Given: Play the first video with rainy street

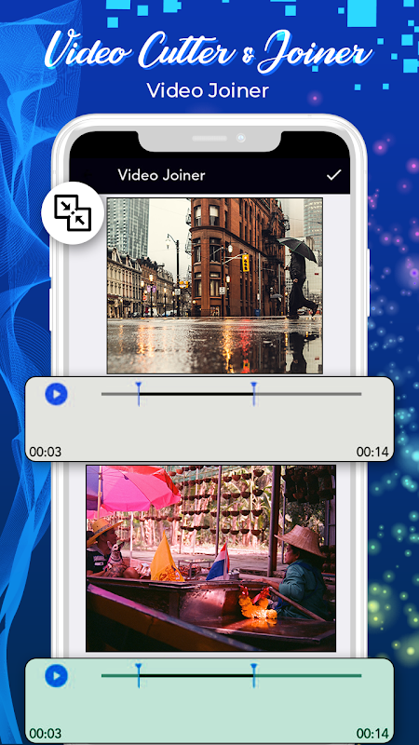Looking at the screenshot, I should point(56,394).
